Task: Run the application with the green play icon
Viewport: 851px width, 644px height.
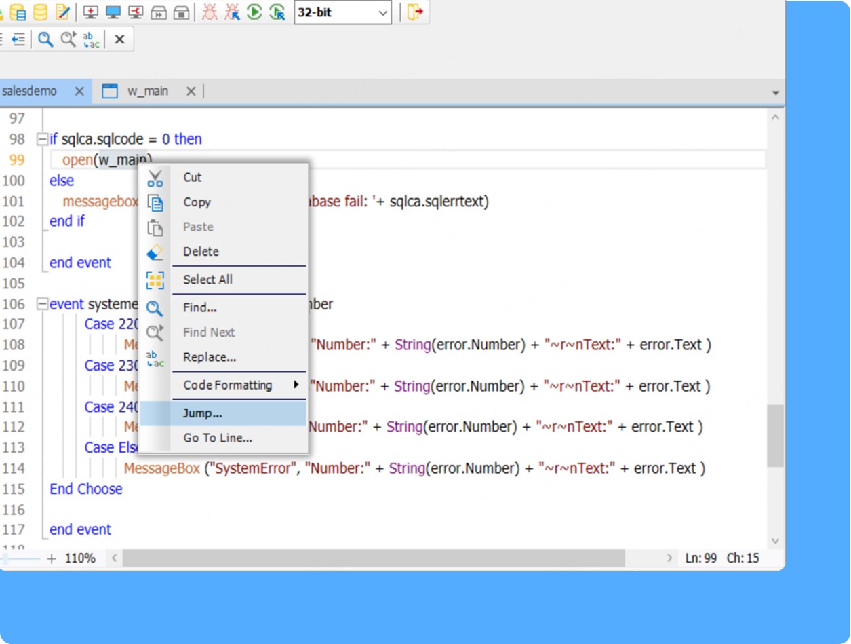Action: 254,12
